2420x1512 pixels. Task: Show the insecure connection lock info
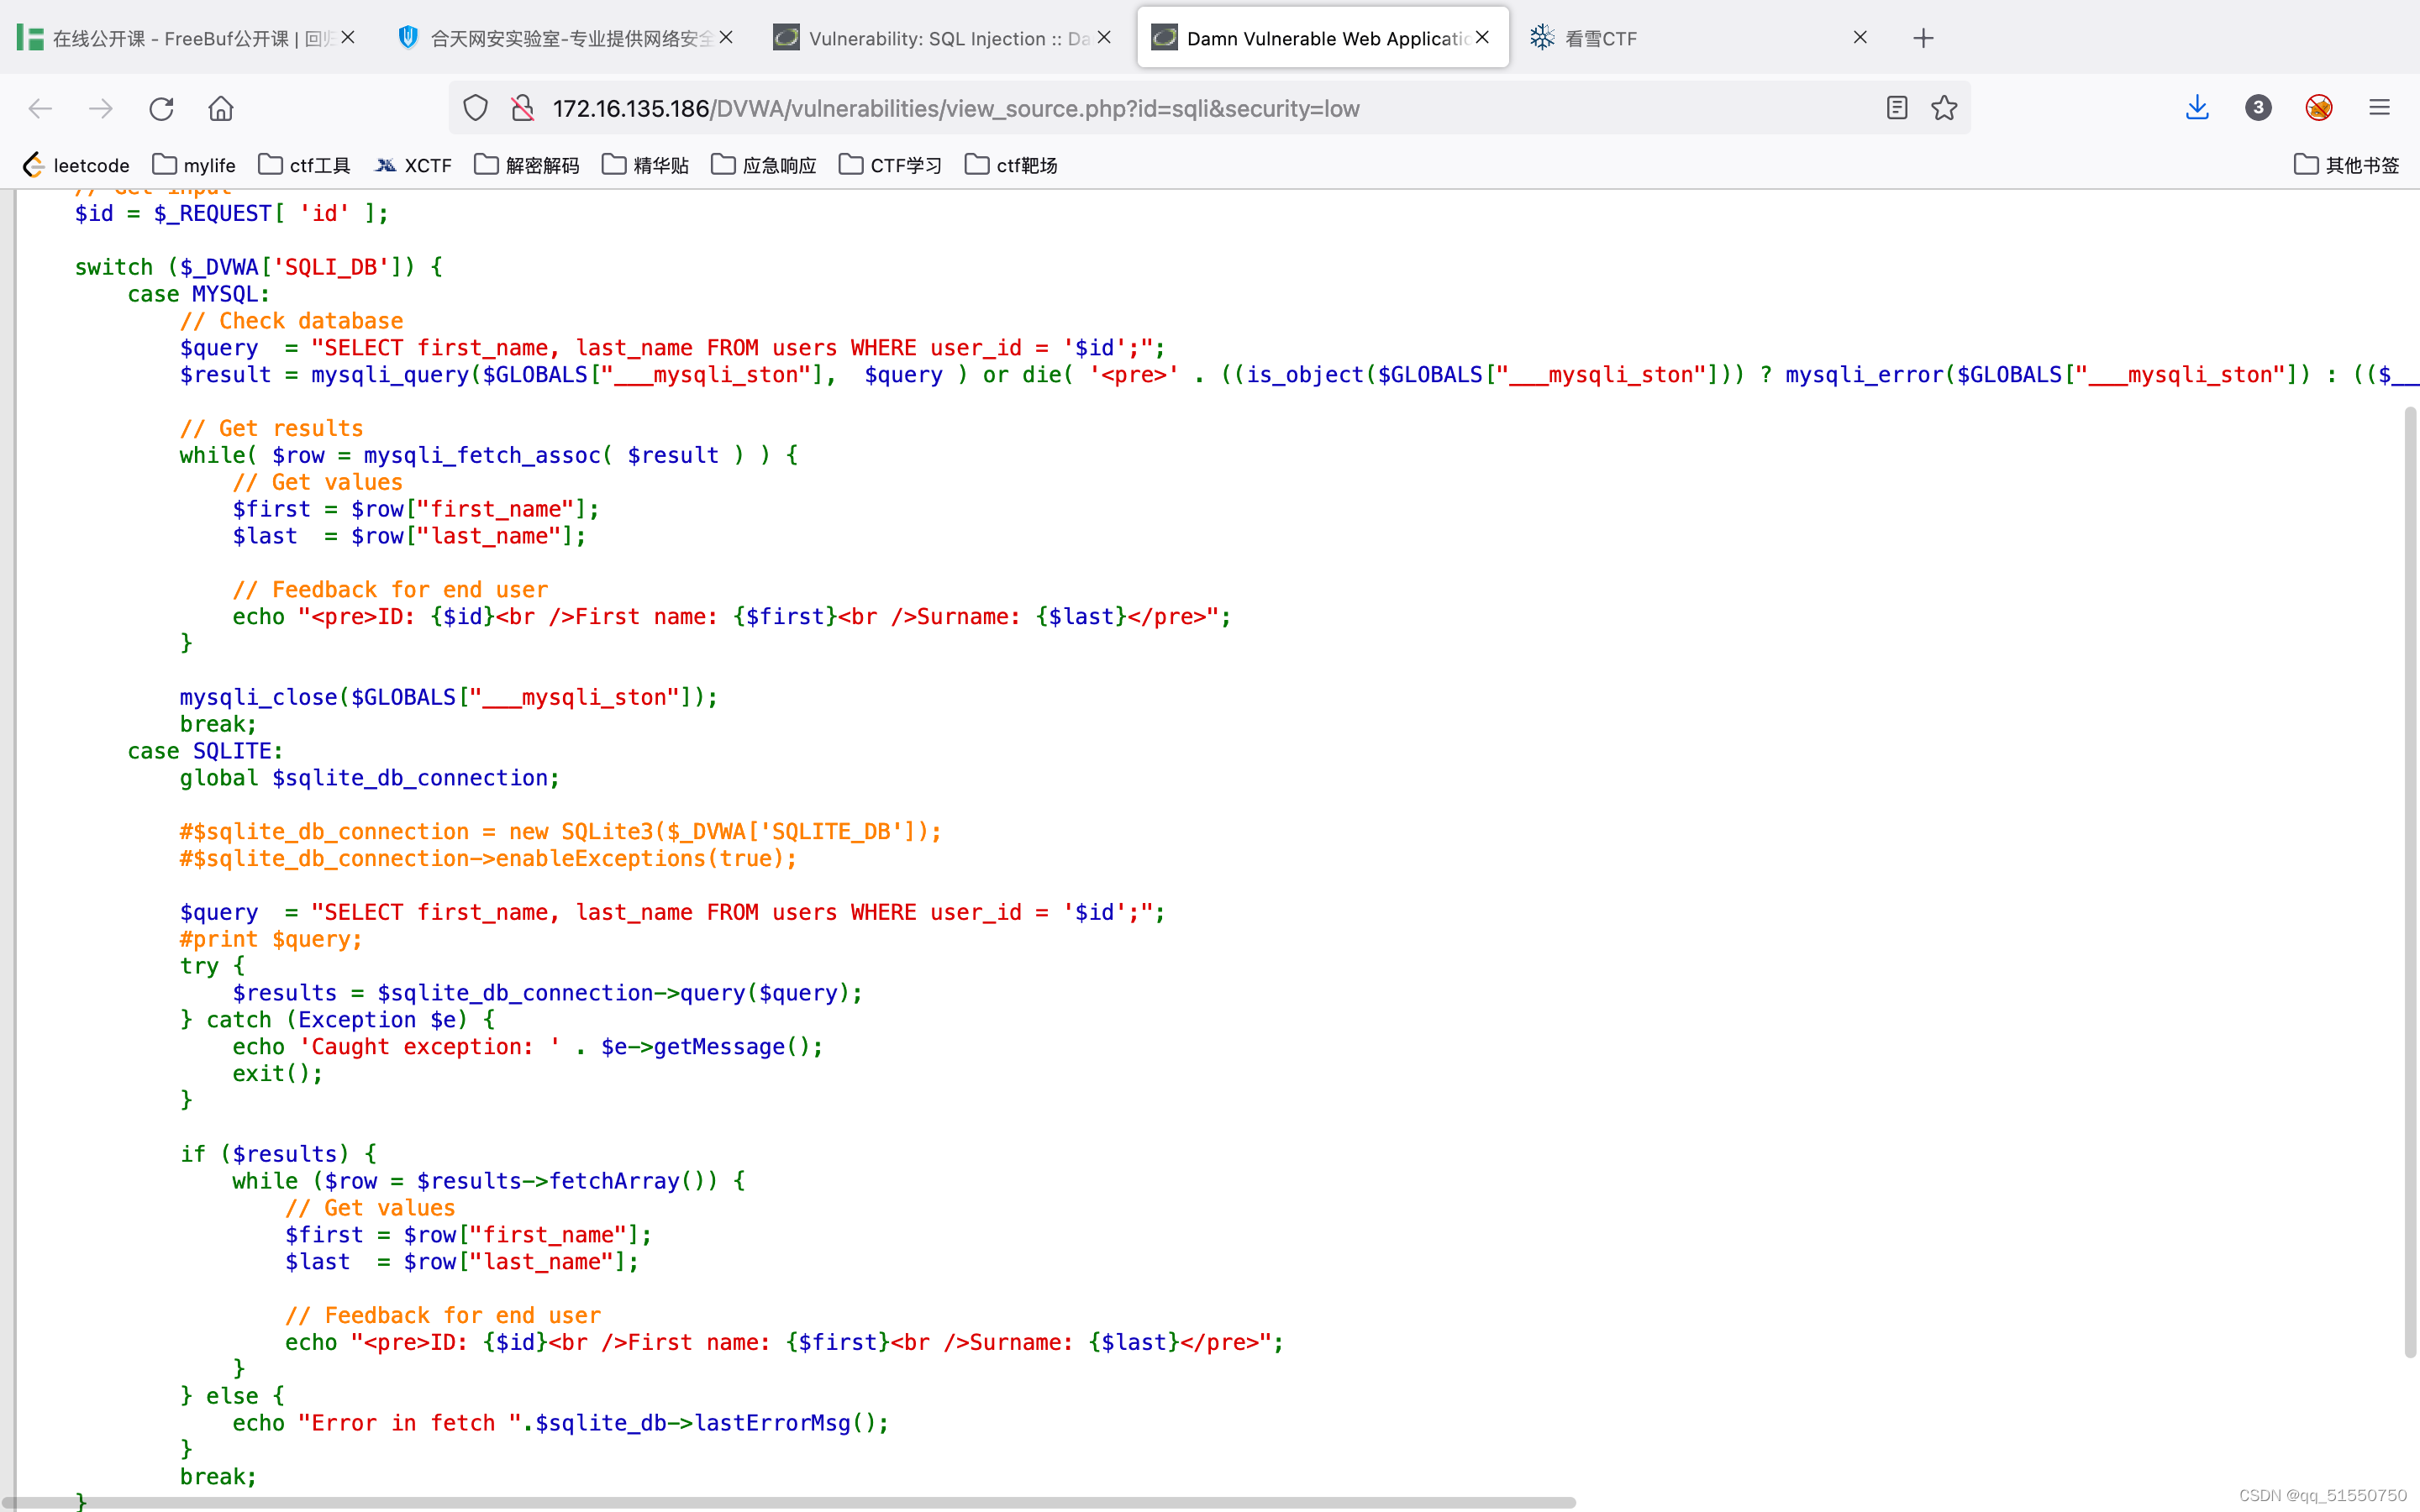(522, 108)
